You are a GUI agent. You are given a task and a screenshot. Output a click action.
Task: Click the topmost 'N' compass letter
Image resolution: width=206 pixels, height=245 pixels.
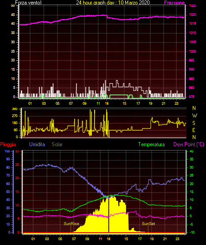pyautogui.click(x=194, y=108)
